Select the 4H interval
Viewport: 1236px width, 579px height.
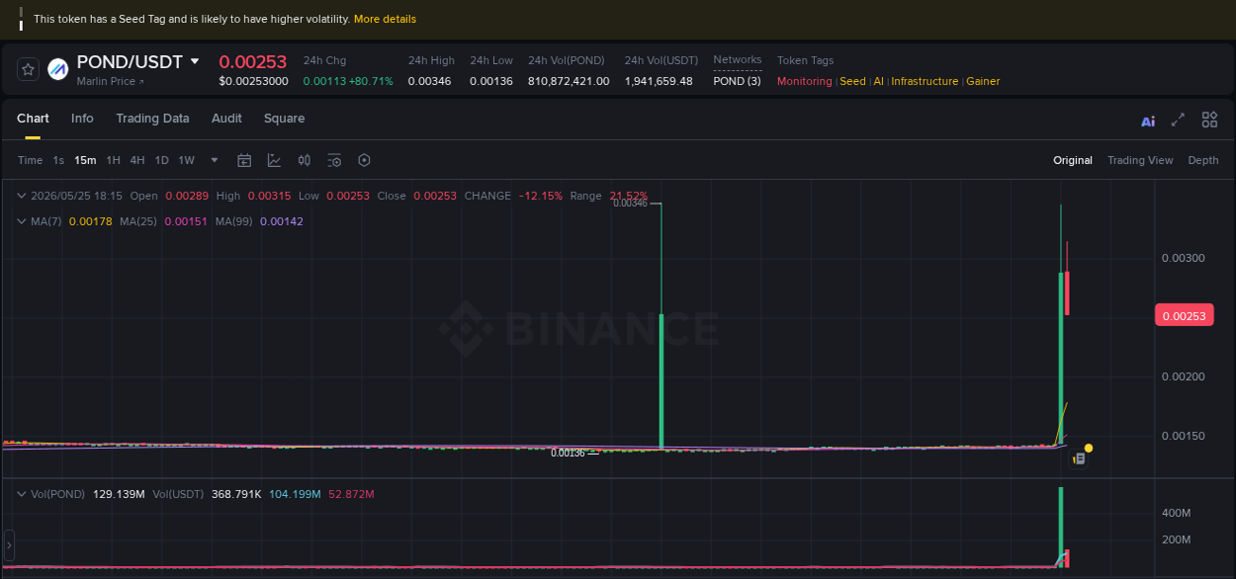(x=137, y=160)
